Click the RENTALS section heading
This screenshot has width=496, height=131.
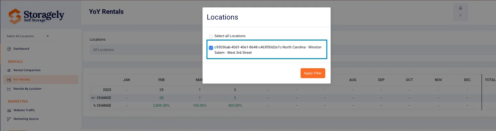[x=15, y=61]
